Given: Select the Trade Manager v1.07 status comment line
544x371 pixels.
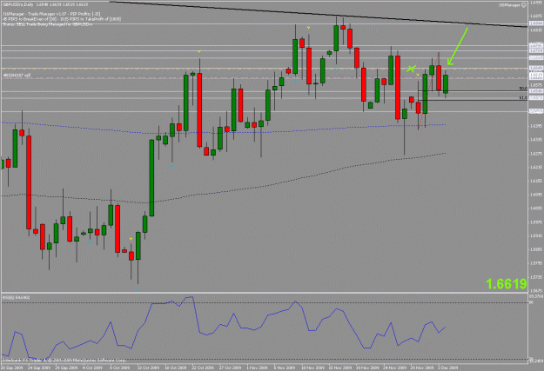Looking at the screenshot, I should coord(51,14).
